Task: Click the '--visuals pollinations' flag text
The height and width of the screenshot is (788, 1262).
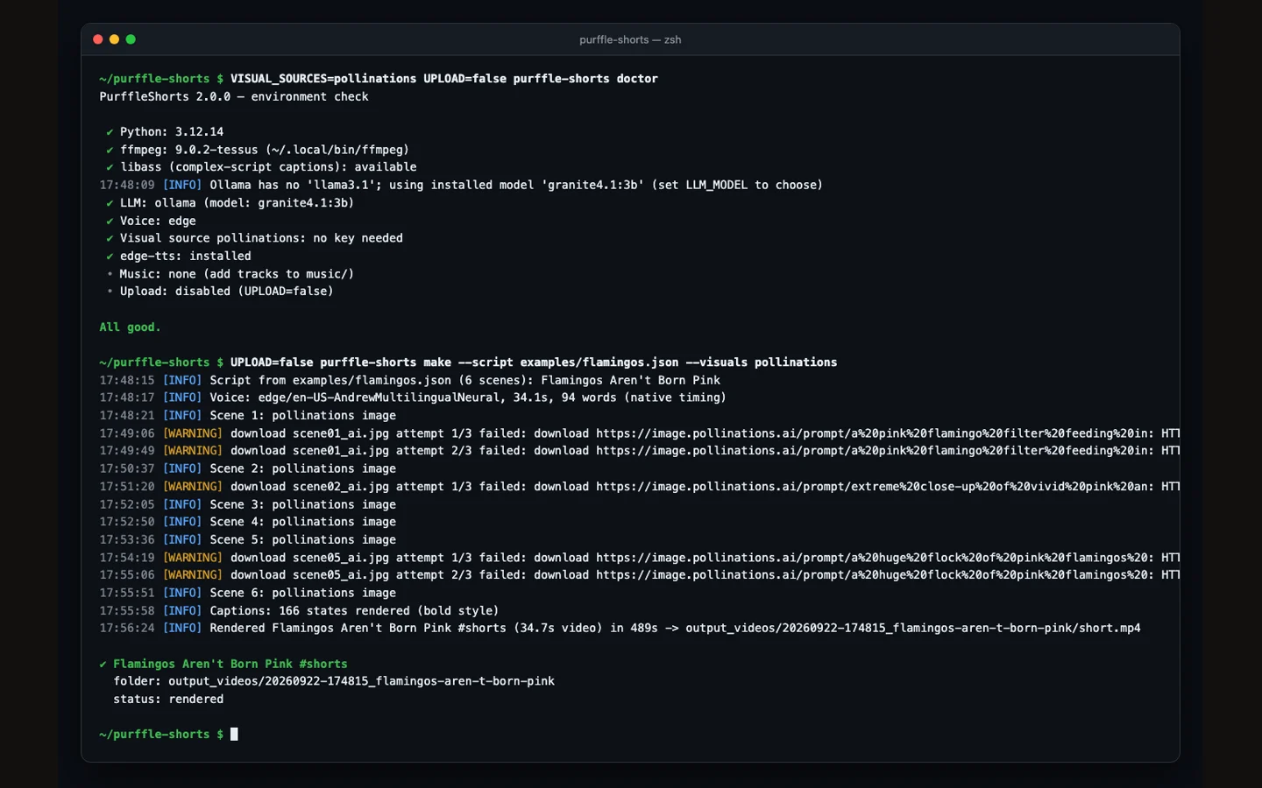Action: coord(762,362)
